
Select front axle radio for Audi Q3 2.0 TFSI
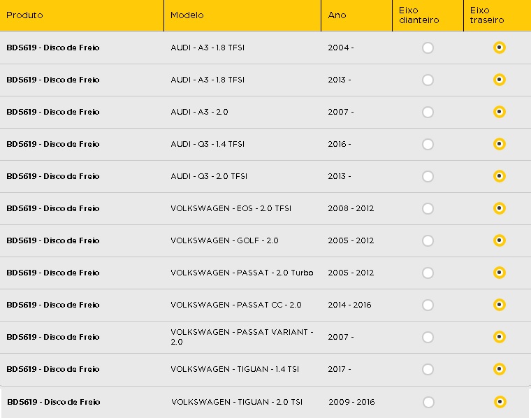tap(428, 176)
